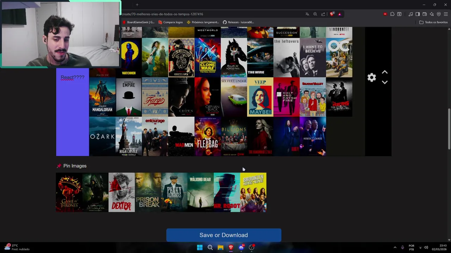The width and height of the screenshot is (451, 253).
Task: Click the Man in the High Castle poster
Action: pyautogui.click(x=129, y=136)
